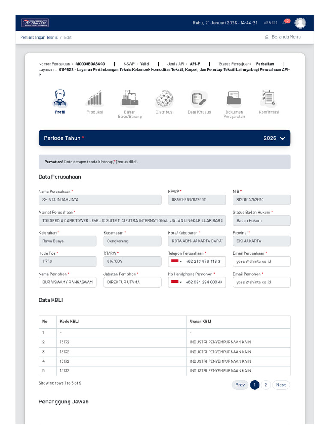Open the user avatar profile menu
329x439 pixels.
click(300, 23)
